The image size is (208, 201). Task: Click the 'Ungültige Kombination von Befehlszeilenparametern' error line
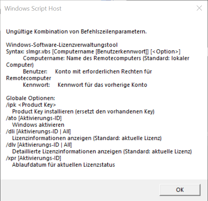pos(76,32)
